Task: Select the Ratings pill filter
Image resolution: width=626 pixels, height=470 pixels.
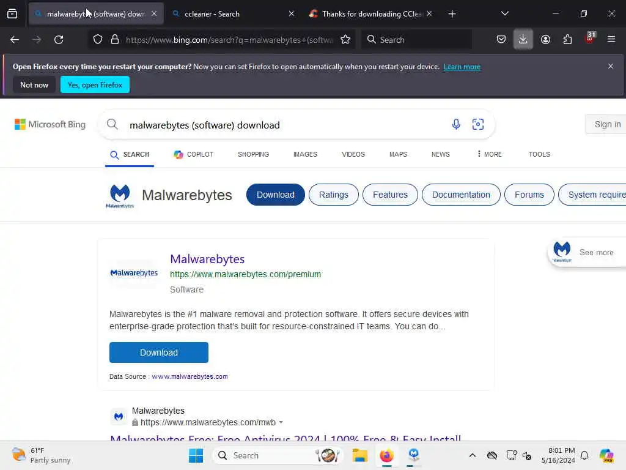Action: click(x=333, y=195)
